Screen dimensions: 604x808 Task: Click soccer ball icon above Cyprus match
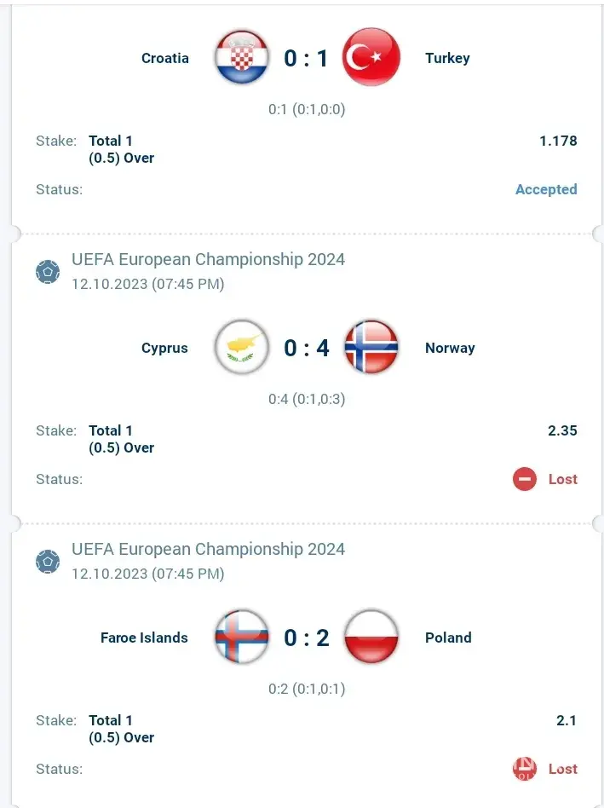(x=48, y=272)
